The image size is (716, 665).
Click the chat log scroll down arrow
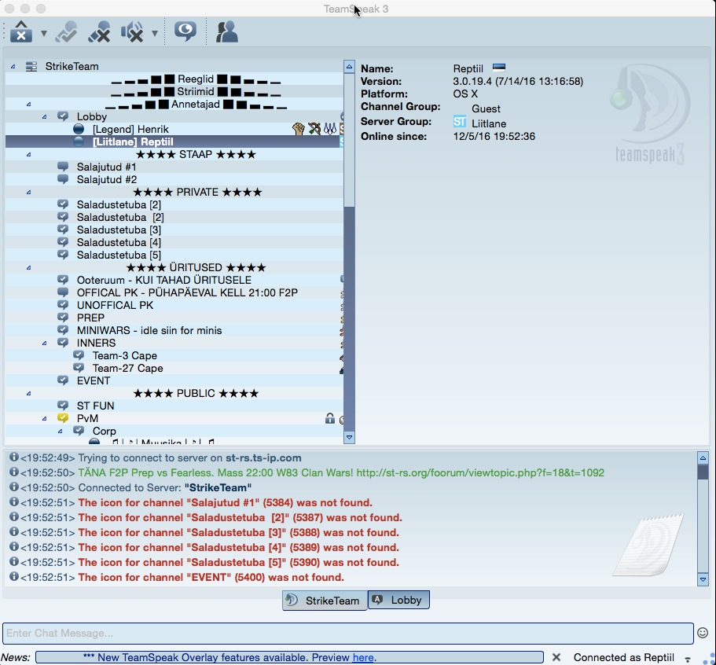click(703, 579)
